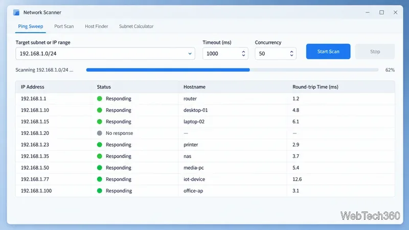Screen dimensions: 409x230
Task: Select the 192.168.1.35 IP cell
Action: click(35, 156)
